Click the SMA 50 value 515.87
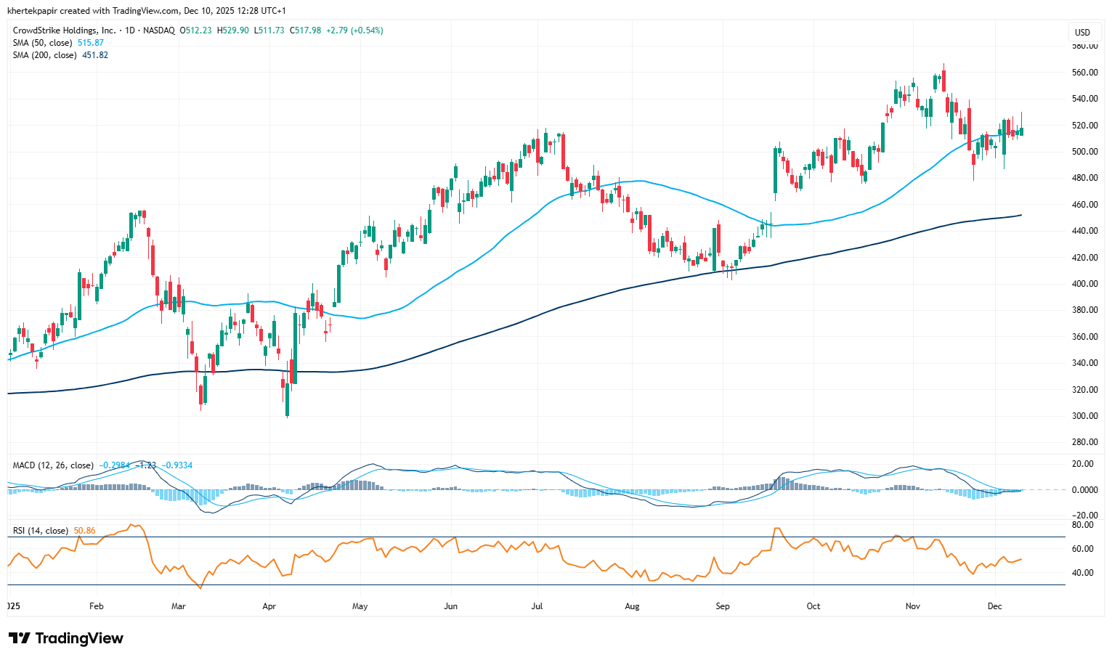 pyautogui.click(x=91, y=43)
